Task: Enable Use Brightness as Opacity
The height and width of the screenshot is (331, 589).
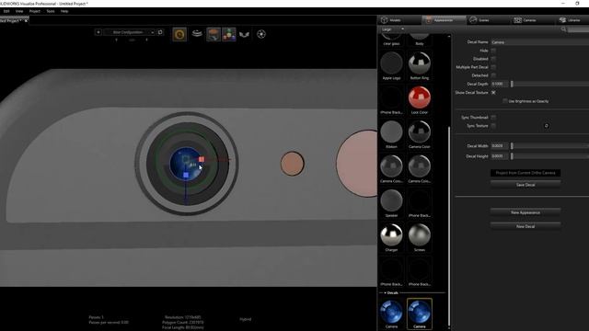Action: [505, 101]
